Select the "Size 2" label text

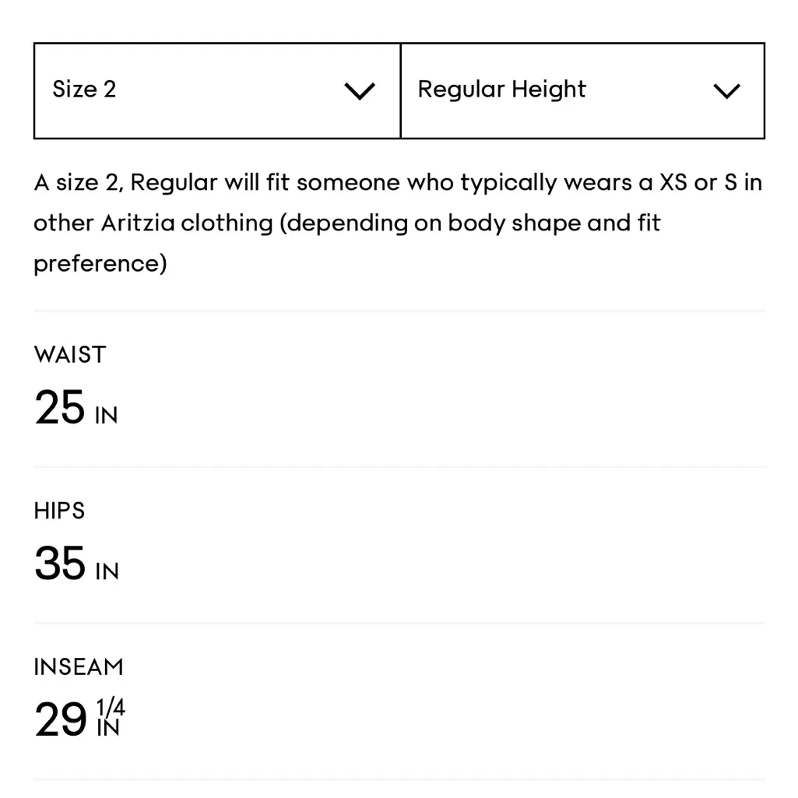point(84,90)
